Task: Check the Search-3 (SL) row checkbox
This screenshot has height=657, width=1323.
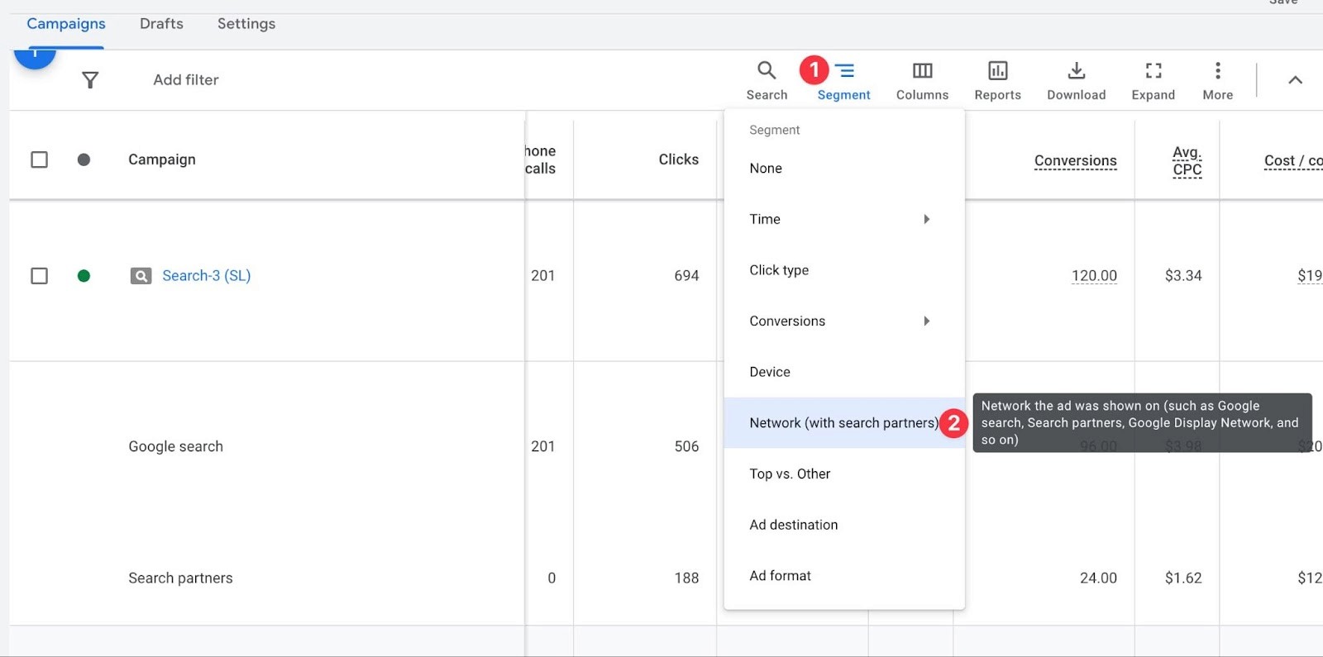Action: click(39, 276)
